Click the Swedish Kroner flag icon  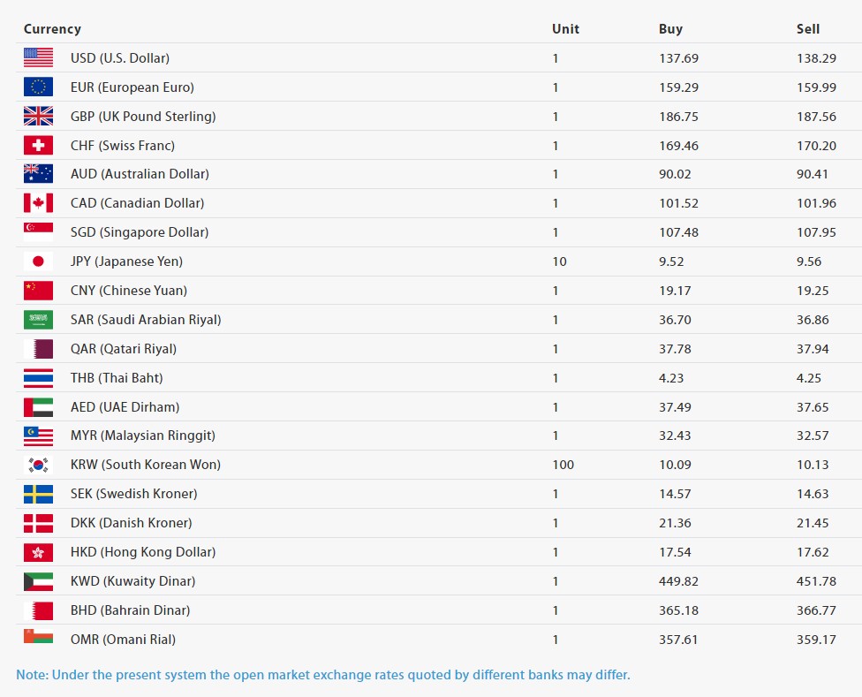pos(38,494)
